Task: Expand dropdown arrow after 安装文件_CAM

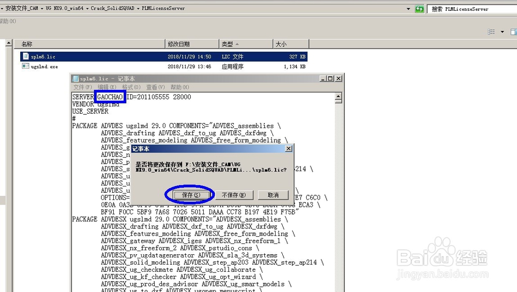Action: (x=42, y=9)
